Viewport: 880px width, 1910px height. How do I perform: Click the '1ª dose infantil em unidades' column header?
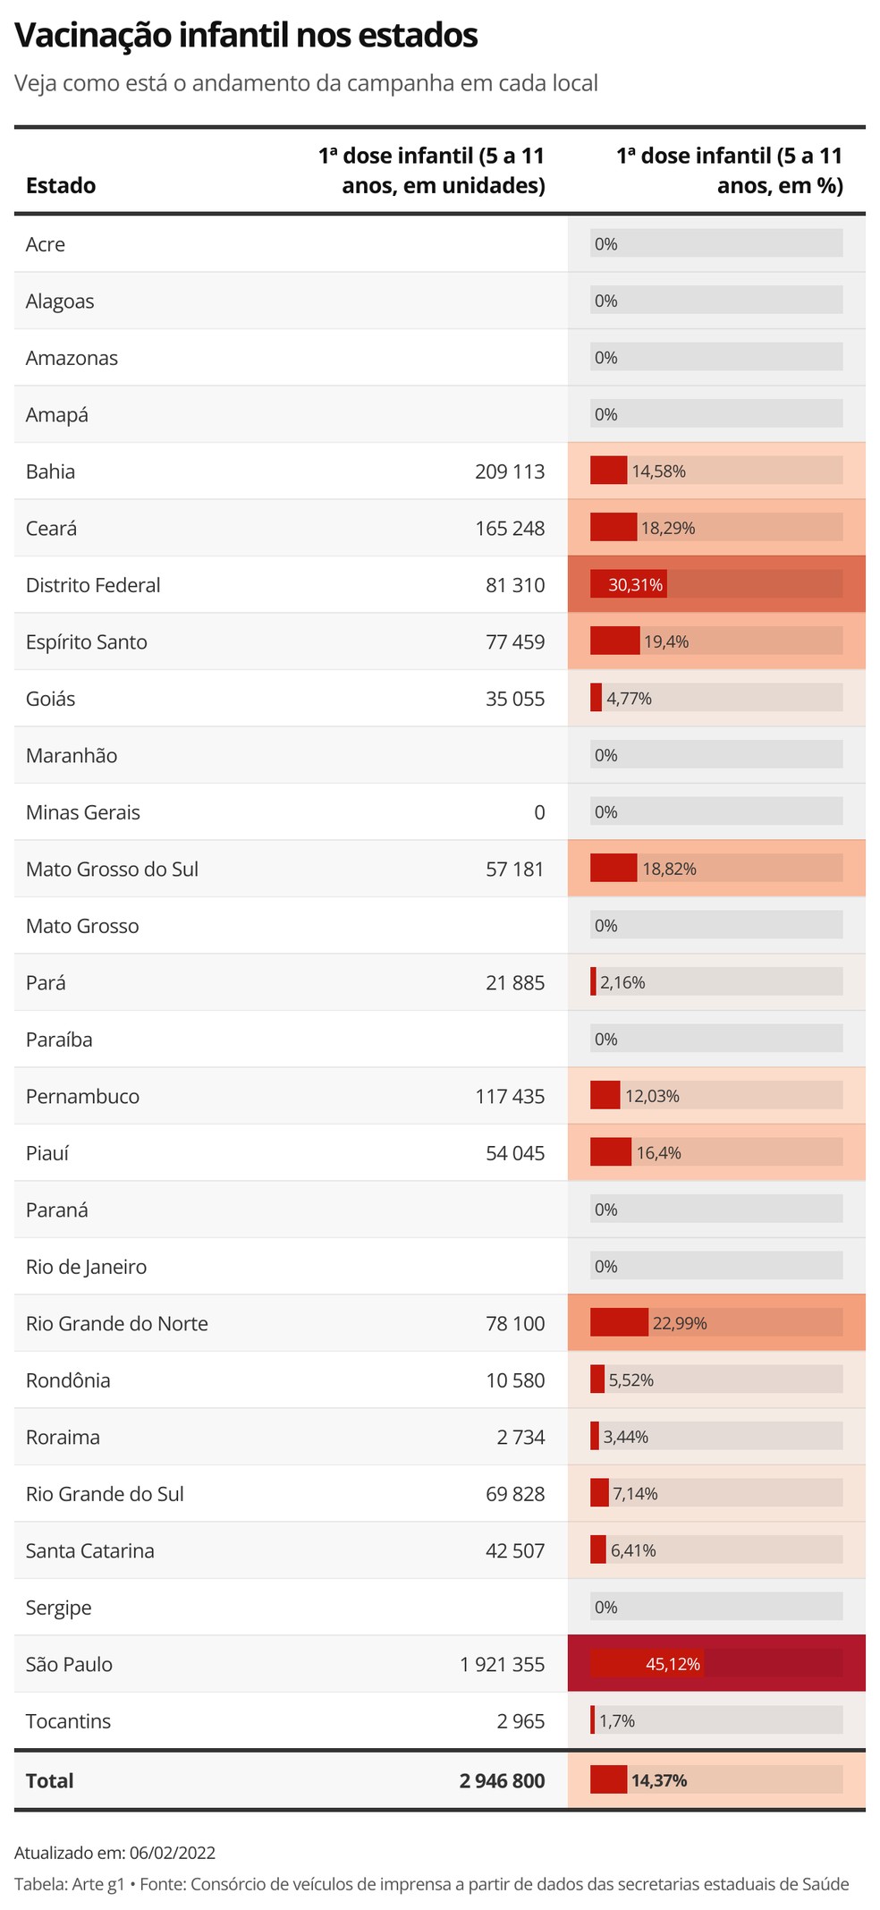point(432,170)
